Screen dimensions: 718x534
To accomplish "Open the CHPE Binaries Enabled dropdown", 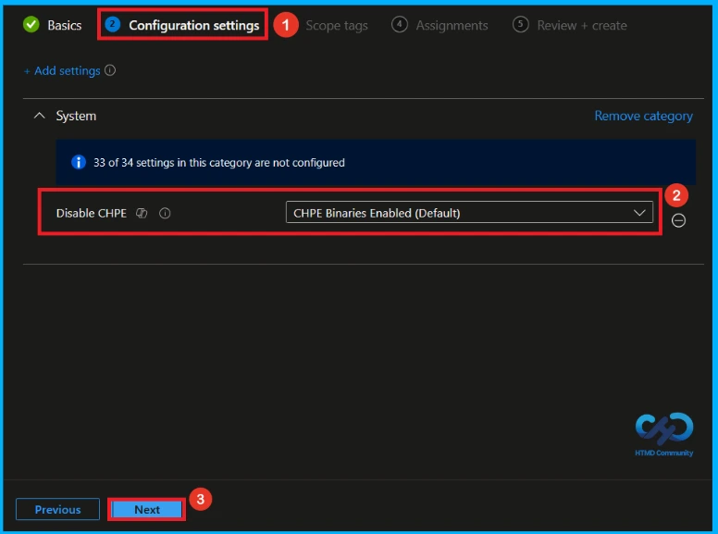I will point(469,213).
